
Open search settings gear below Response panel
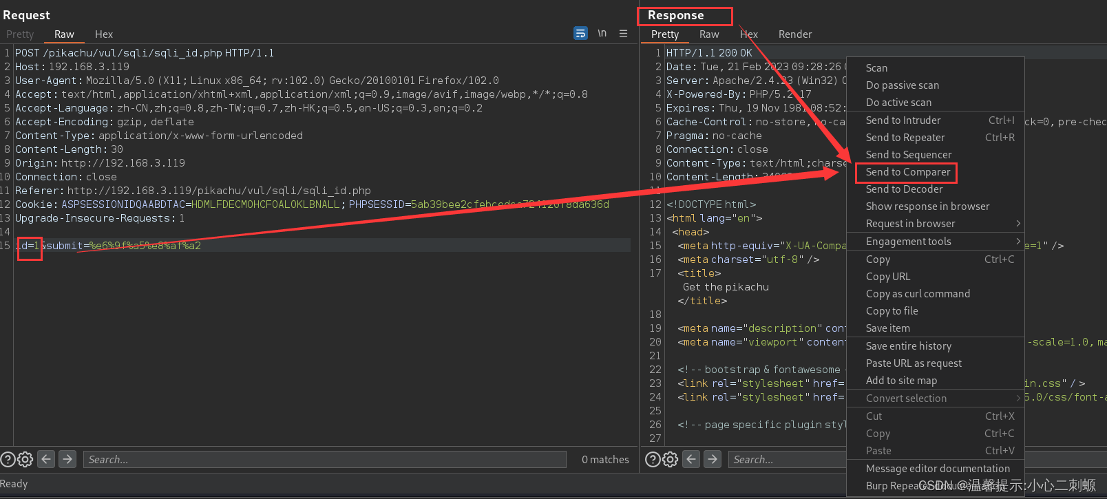[x=671, y=459]
